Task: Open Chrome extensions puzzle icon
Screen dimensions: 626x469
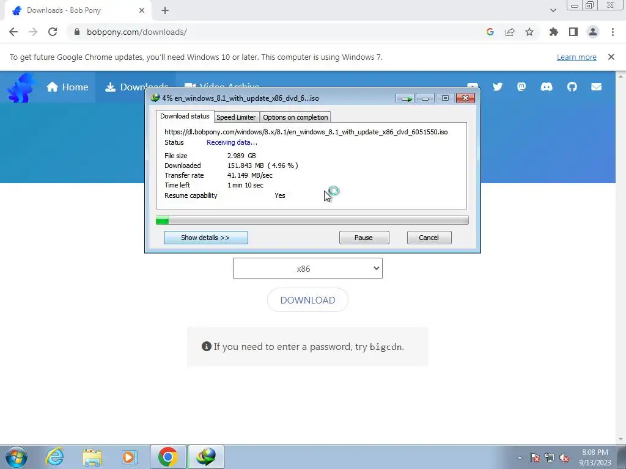Action: tap(554, 32)
